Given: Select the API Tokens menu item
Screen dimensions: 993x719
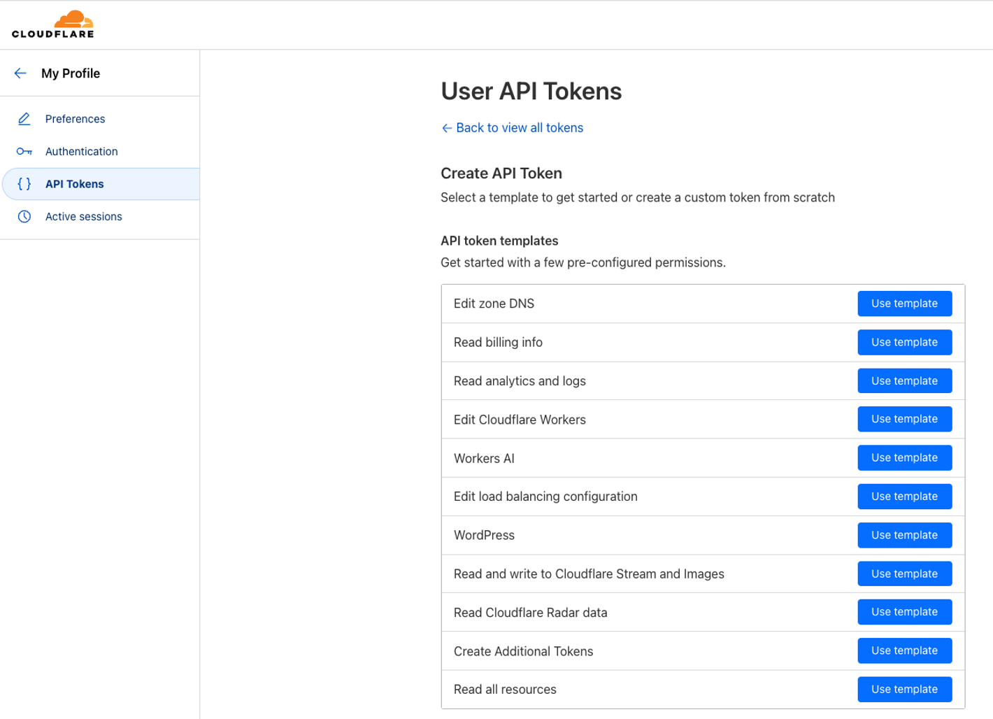Looking at the screenshot, I should click(101, 184).
